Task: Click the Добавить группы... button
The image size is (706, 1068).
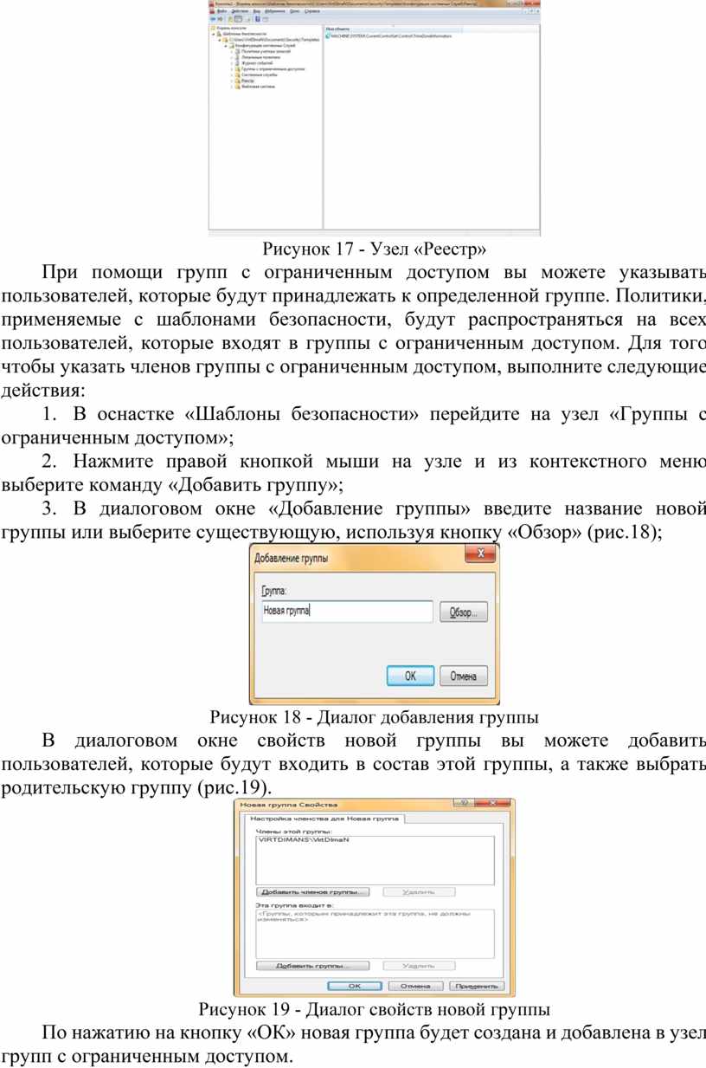Action: pyautogui.click(x=313, y=965)
